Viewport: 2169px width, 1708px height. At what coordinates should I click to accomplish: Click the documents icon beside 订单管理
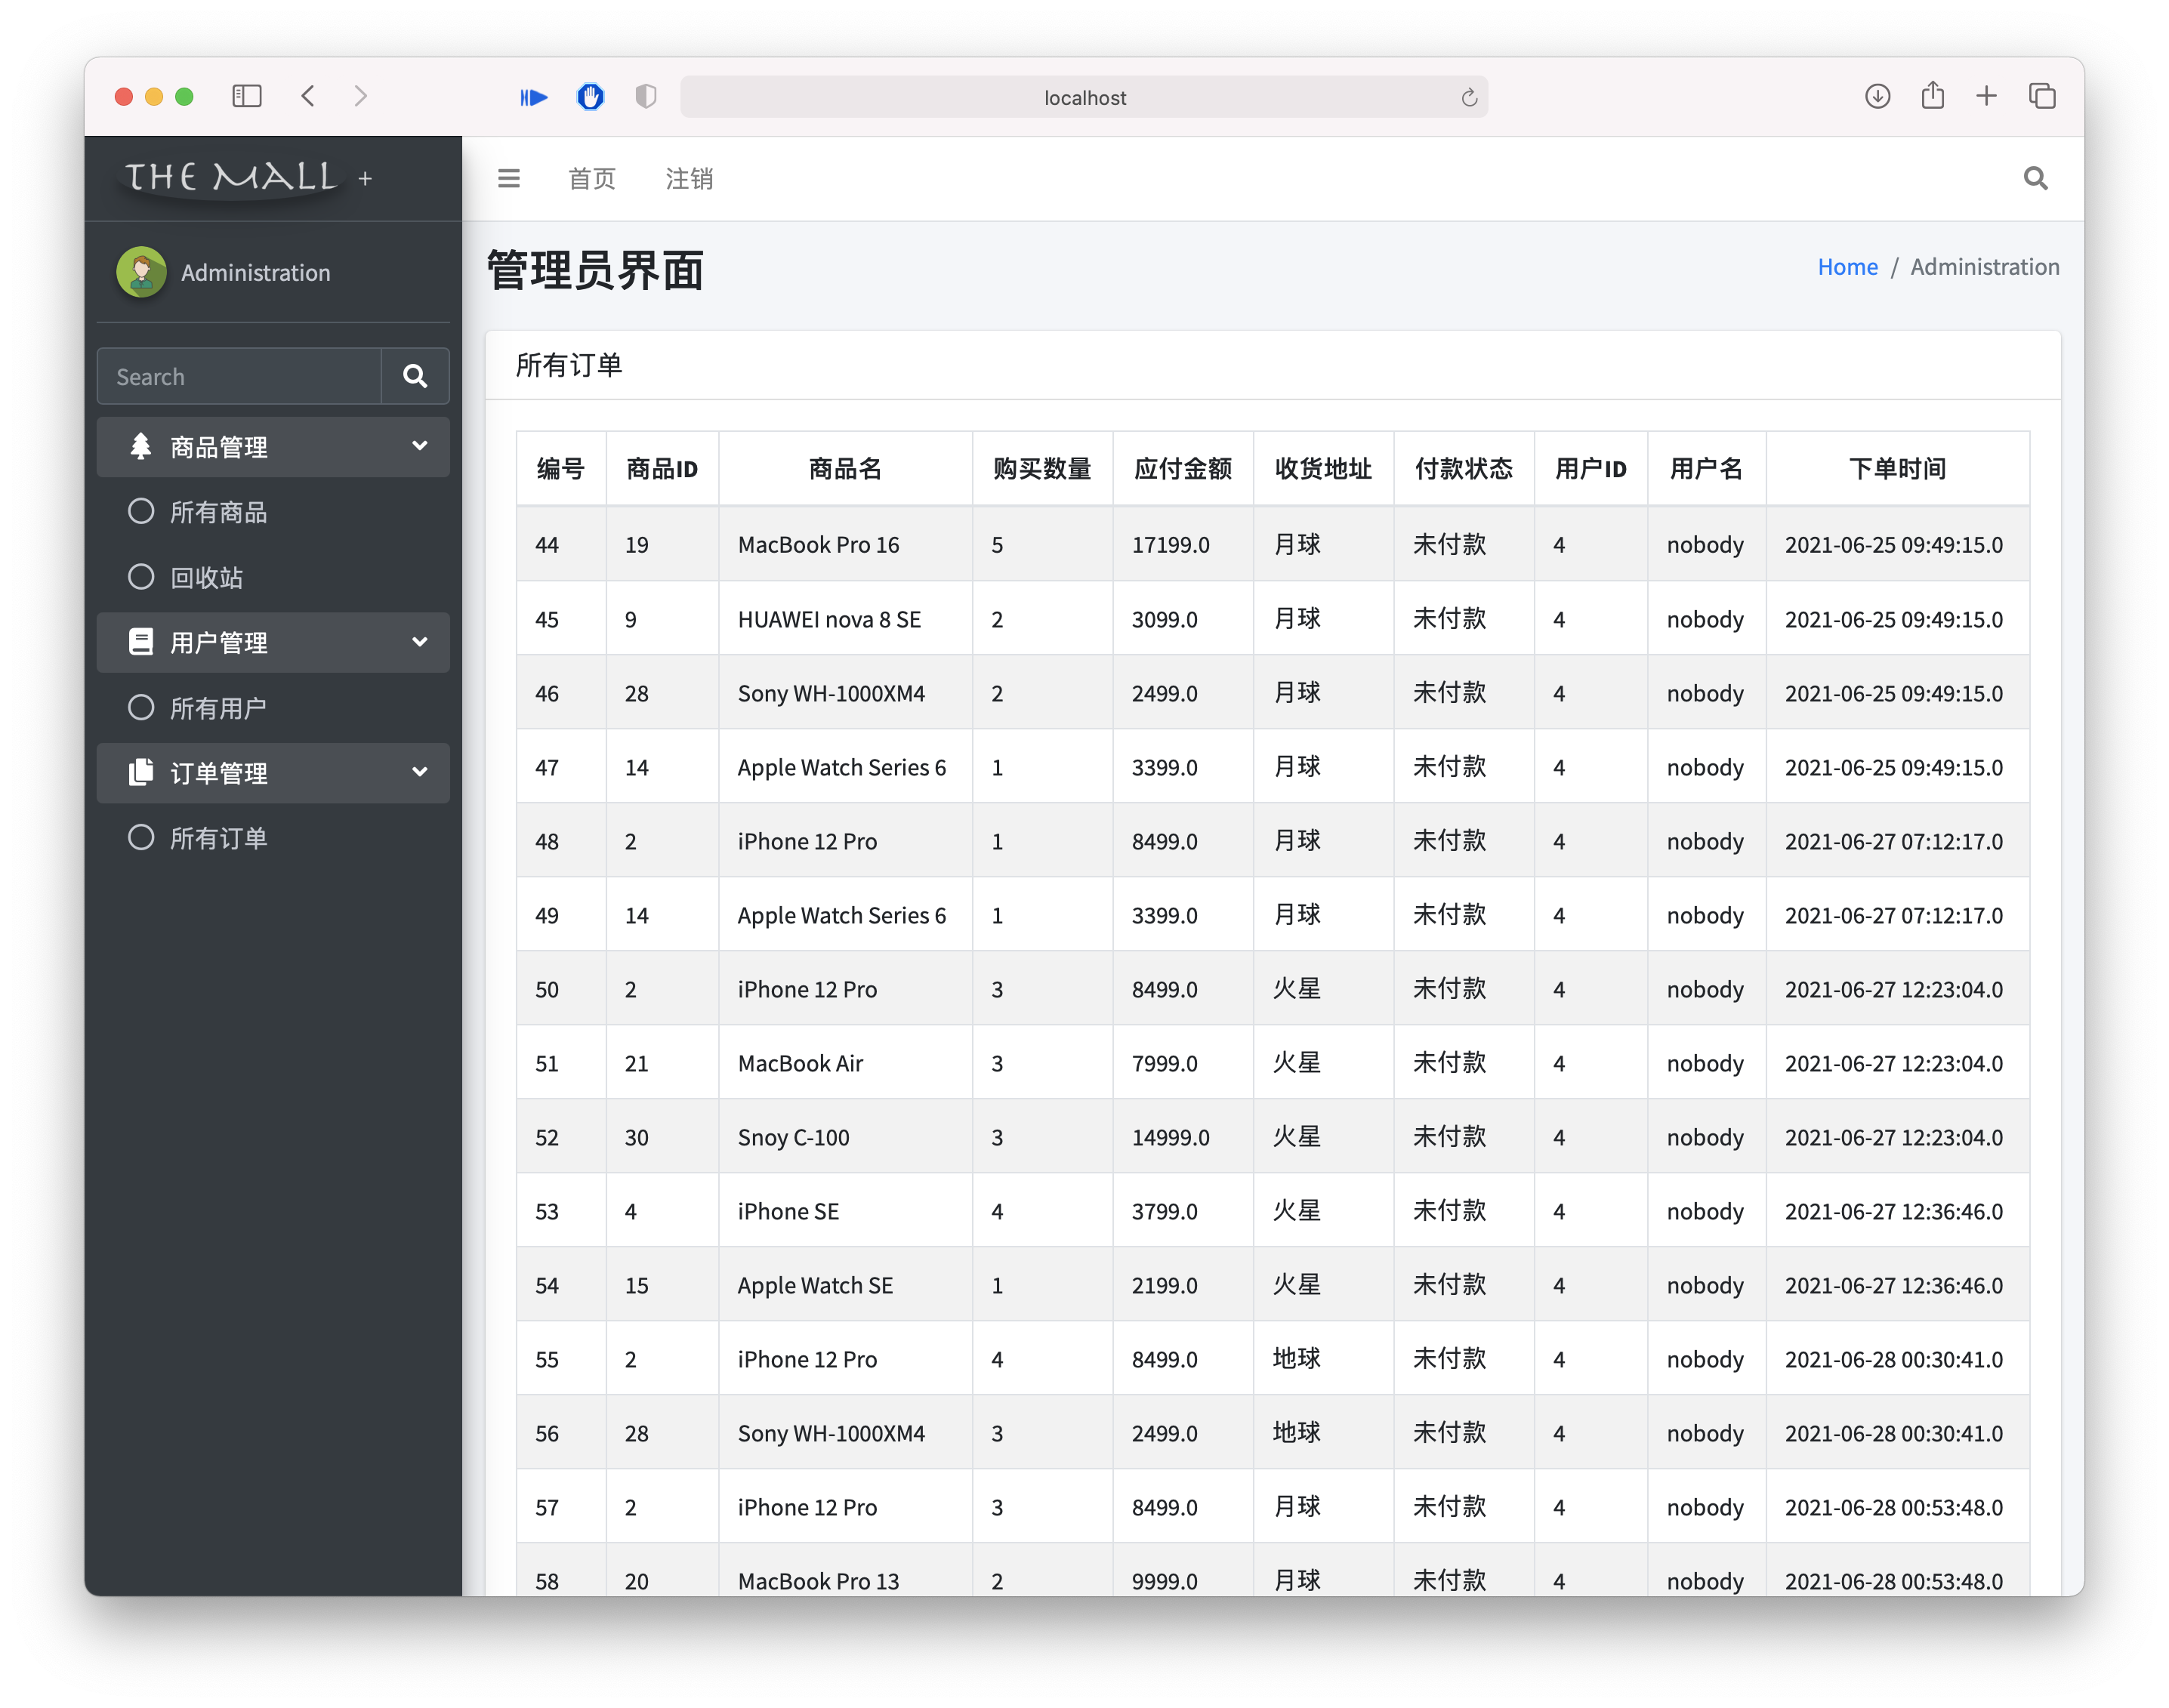pos(140,772)
